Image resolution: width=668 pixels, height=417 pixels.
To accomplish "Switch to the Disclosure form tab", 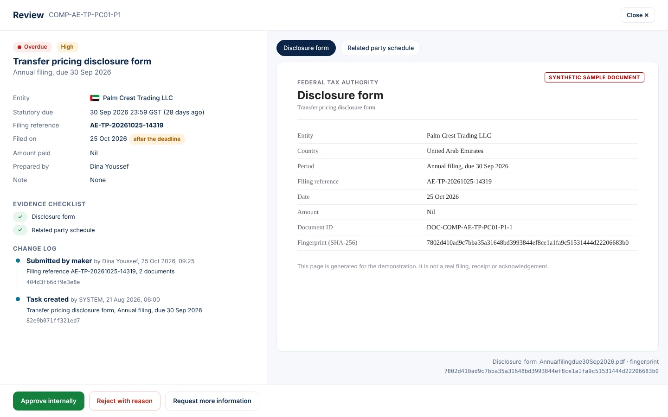I will click(306, 48).
